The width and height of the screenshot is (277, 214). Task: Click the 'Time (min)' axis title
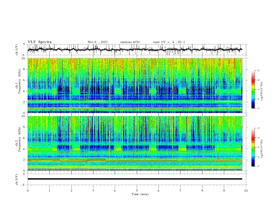pos(140,194)
